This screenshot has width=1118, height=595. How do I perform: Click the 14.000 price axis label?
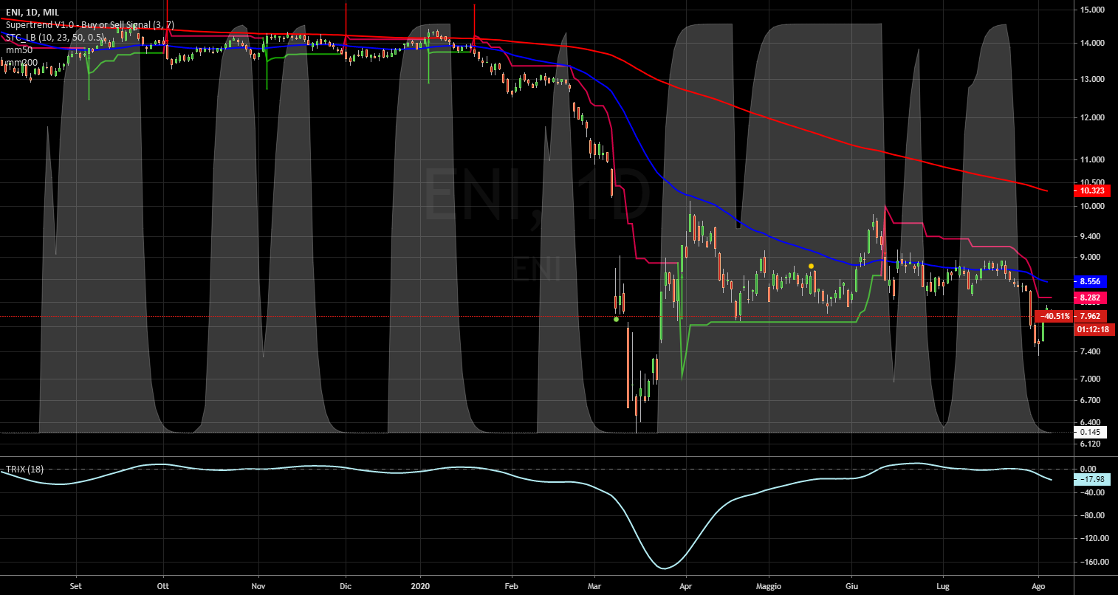1091,44
